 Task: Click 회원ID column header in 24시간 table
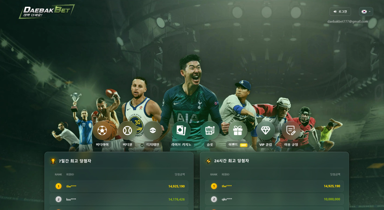click(226, 174)
